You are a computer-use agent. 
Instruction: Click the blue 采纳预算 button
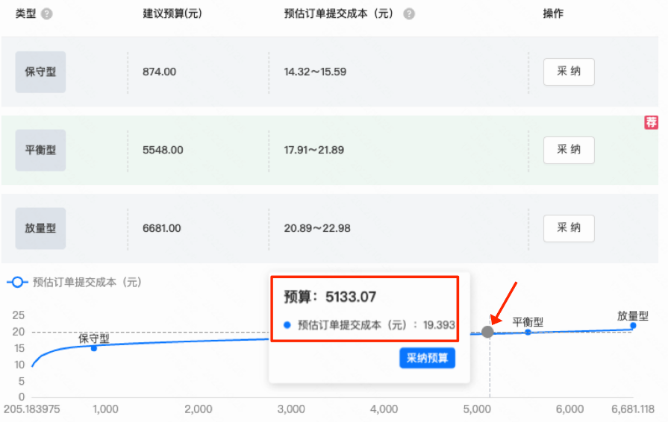(x=428, y=358)
